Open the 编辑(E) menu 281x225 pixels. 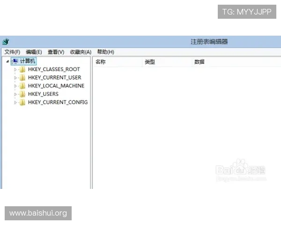click(34, 52)
